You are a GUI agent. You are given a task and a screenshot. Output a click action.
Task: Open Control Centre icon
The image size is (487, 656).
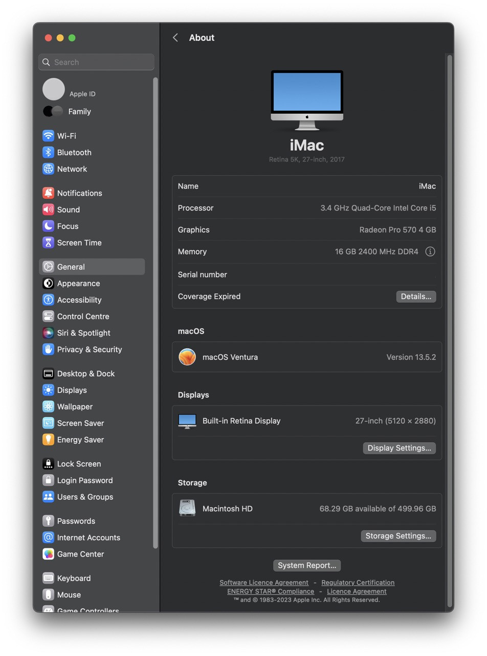point(48,316)
